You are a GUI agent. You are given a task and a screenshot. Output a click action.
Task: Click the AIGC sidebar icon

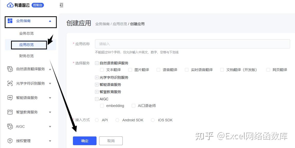click(10, 126)
